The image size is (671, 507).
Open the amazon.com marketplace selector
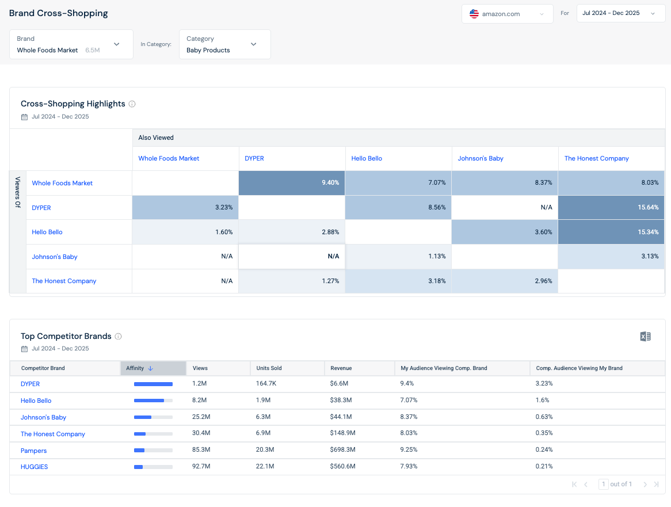pos(507,14)
